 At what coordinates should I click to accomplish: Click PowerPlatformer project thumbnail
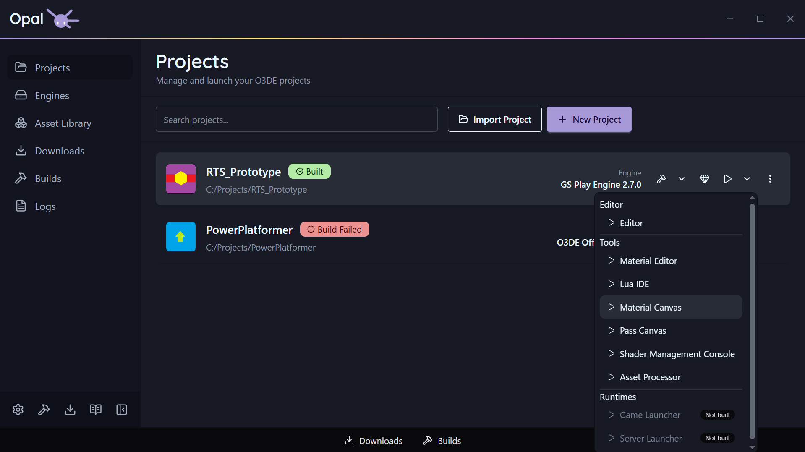pos(181,237)
